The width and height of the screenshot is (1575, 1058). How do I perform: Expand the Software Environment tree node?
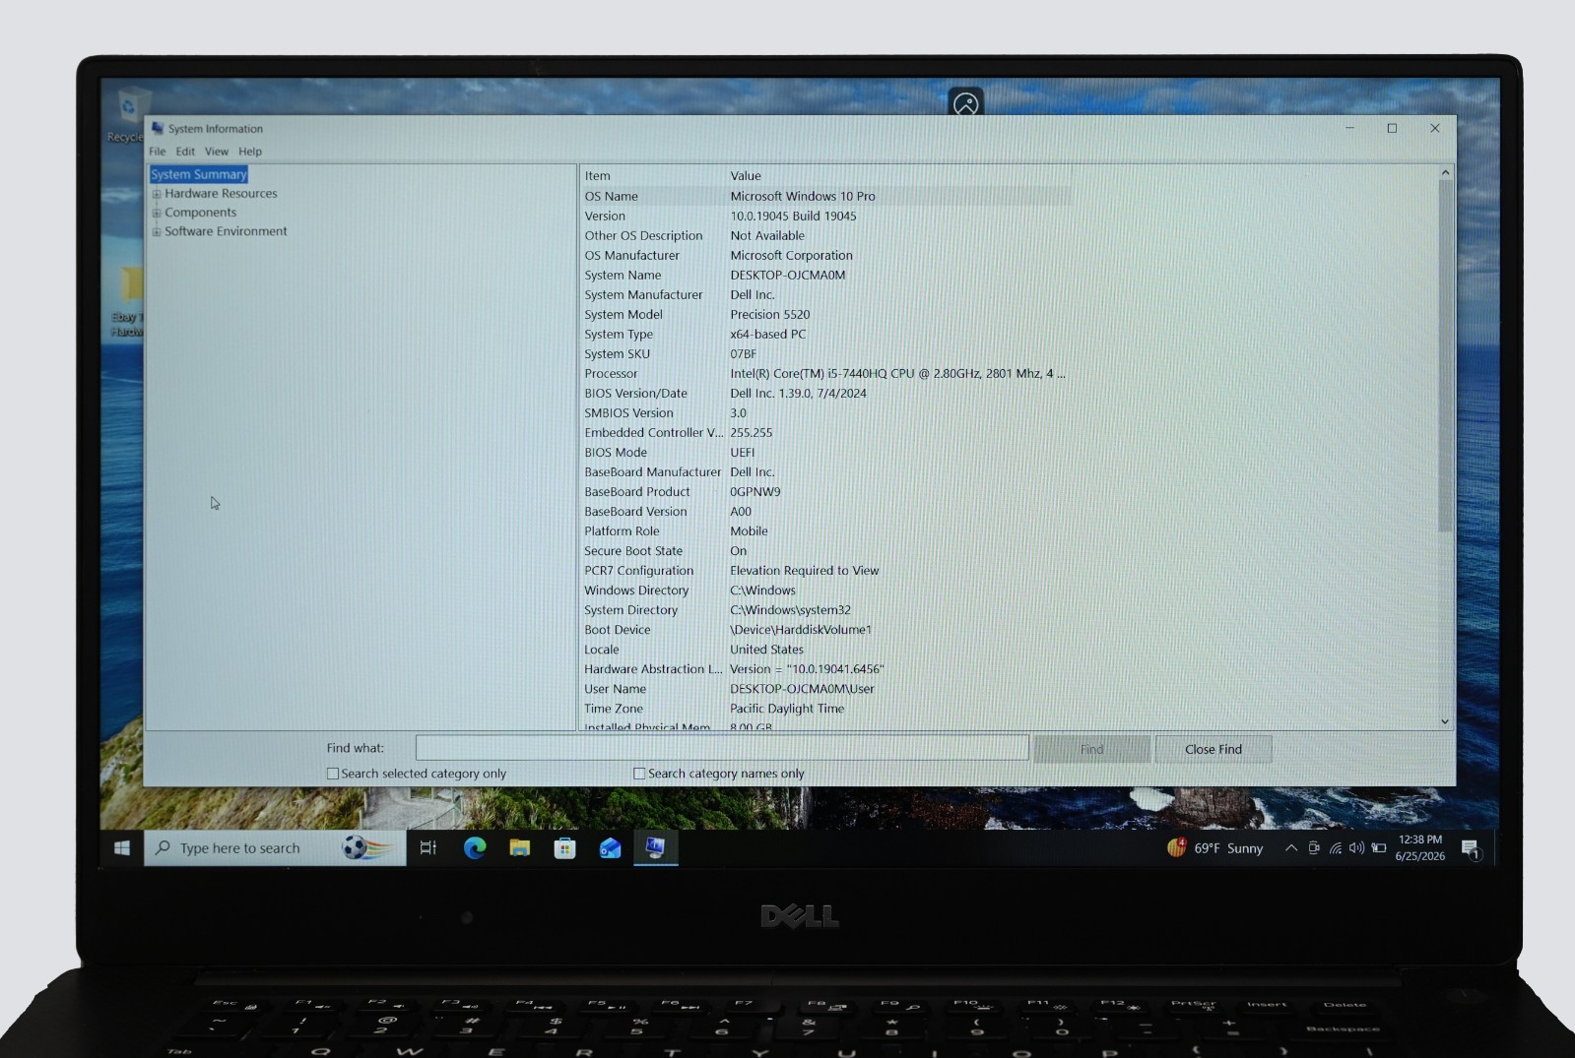point(157,232)
